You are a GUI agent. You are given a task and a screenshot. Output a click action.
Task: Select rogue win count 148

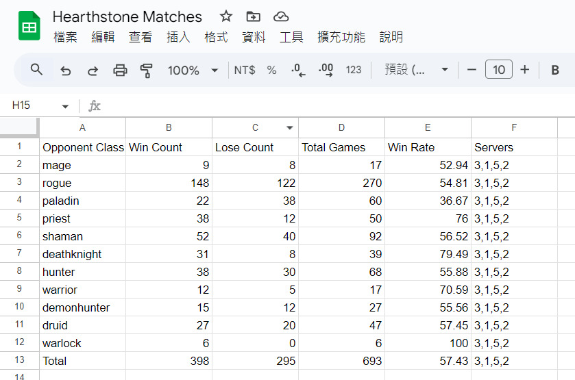[169, 183]
